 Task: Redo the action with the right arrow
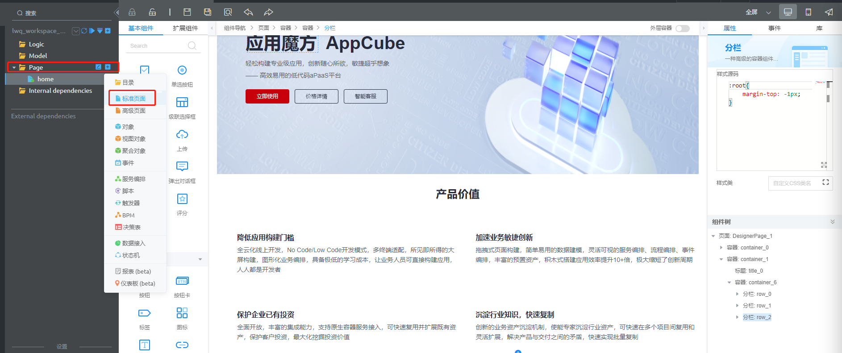(268, 12)
